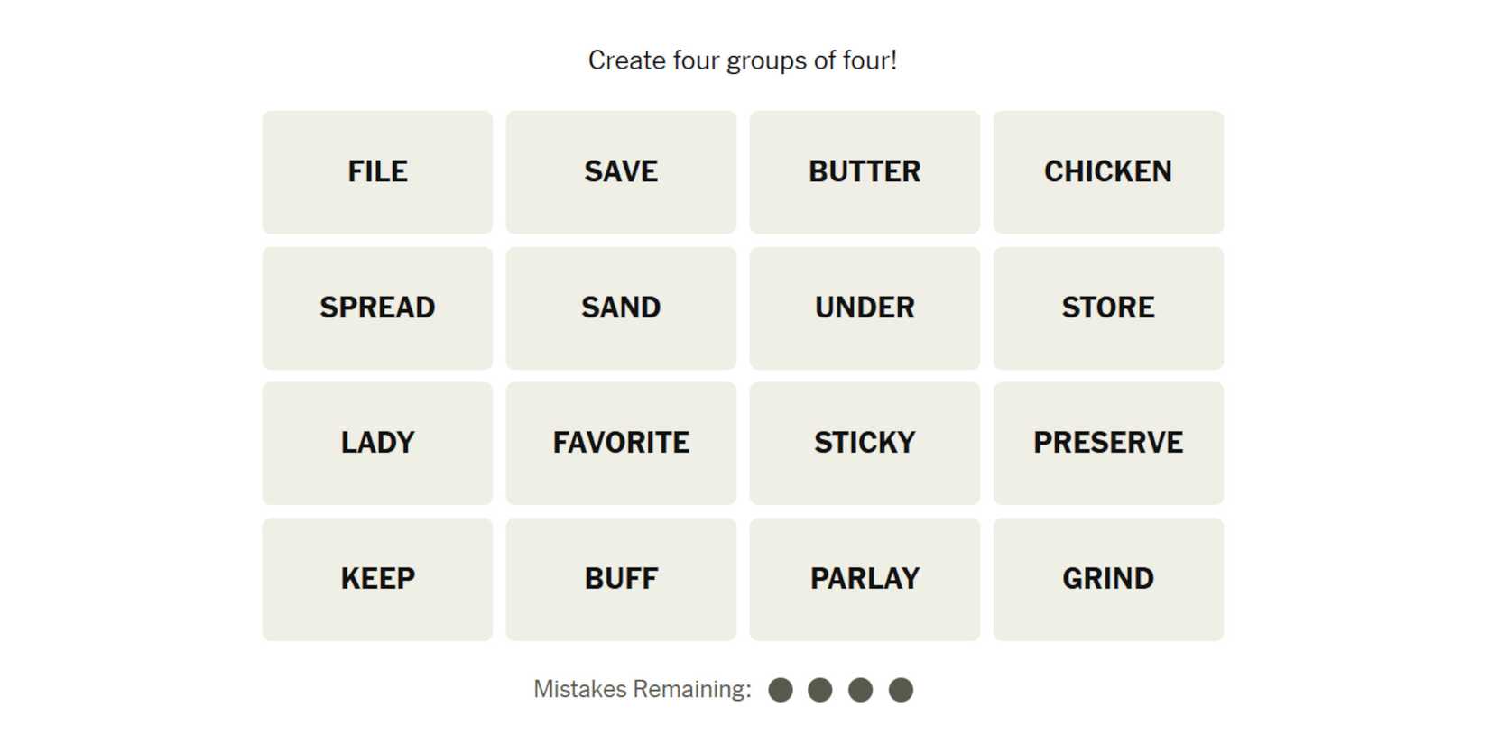Choose the UNDER tile
1489x744 pixels.
865,308
